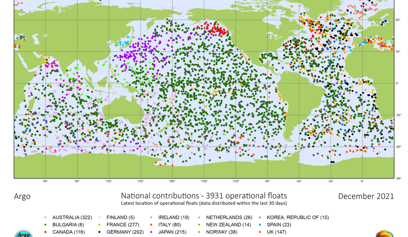Click the -90° longitude label on the horizontal axis
Image resolution: width=408 pixels, height=237 pixels.
tap(267, 181)
